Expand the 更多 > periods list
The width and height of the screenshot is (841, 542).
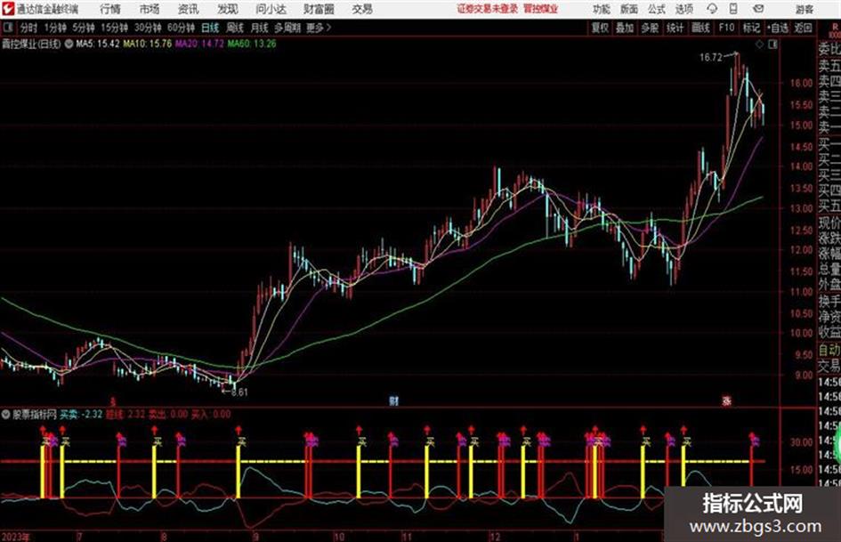click(x=319, y=28)
